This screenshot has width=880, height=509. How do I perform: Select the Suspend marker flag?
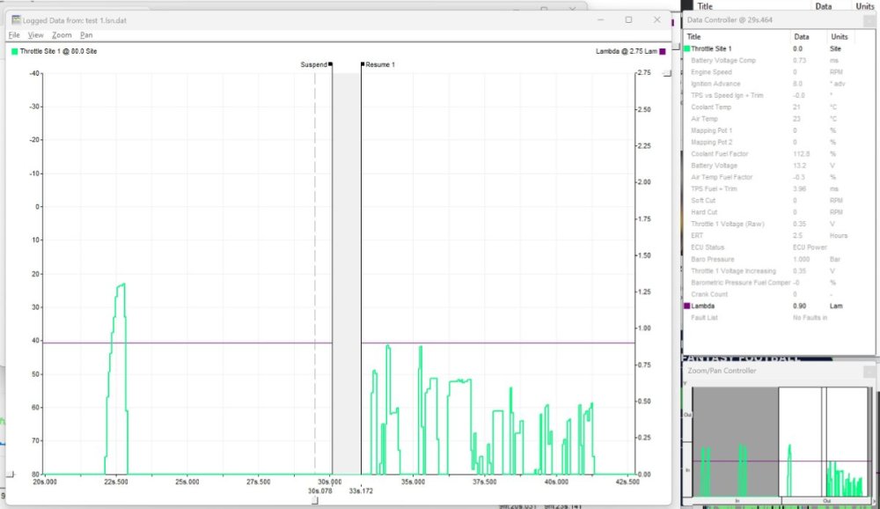(x=330, y=64)
